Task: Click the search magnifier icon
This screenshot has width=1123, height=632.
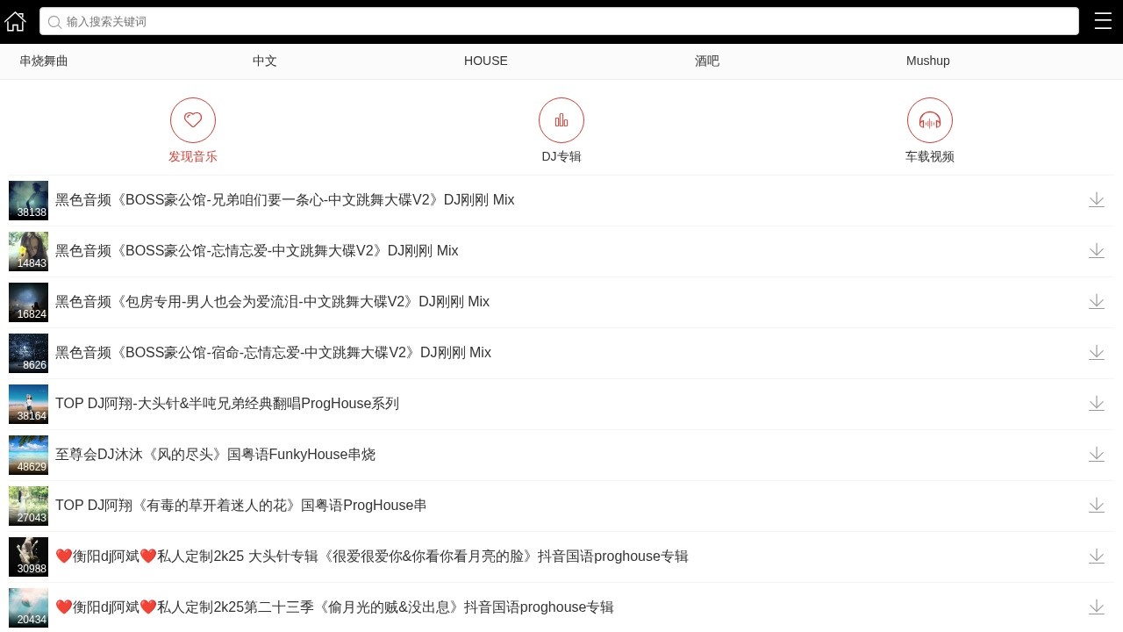Action: coord(54,22)
